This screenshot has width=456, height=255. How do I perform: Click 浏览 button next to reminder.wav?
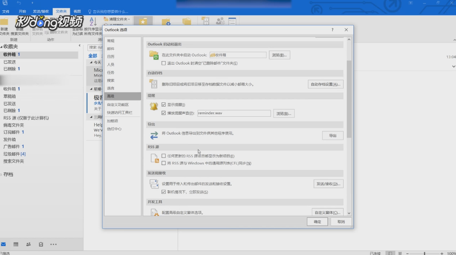pyautogui.click(x=283, y=114)
